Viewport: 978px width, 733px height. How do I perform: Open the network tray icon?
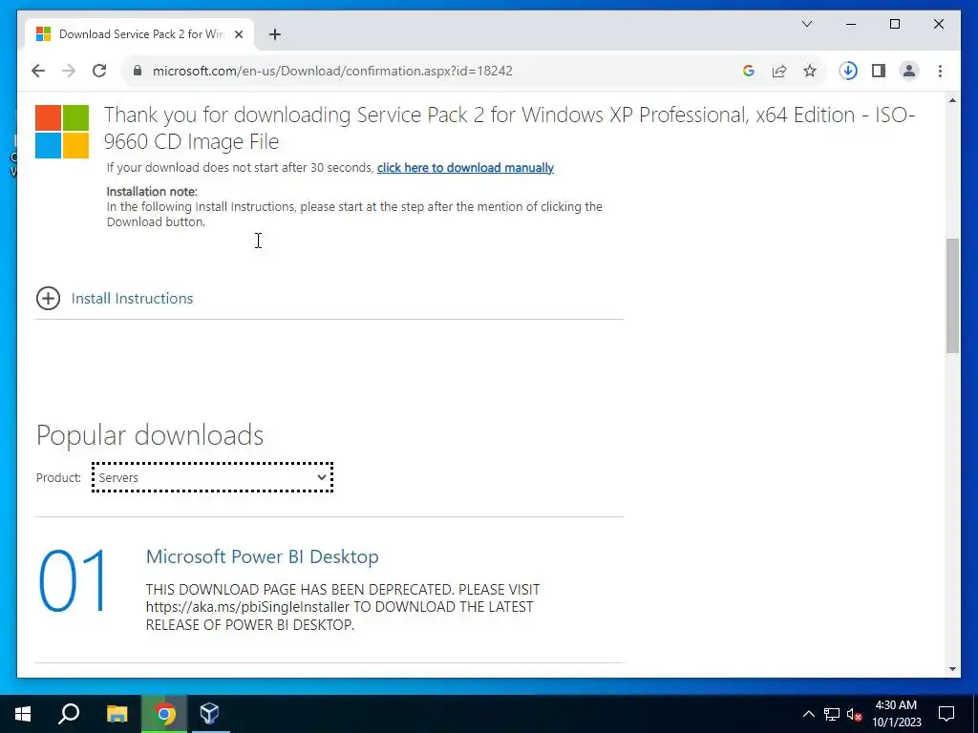click(832, 714)
